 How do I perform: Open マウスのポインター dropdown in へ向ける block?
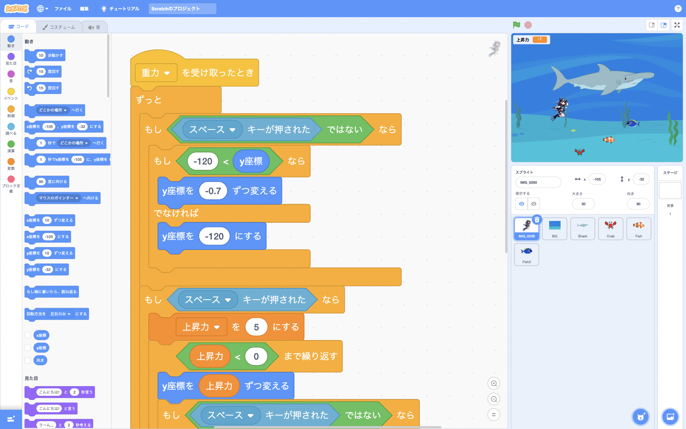click(59, 198)
